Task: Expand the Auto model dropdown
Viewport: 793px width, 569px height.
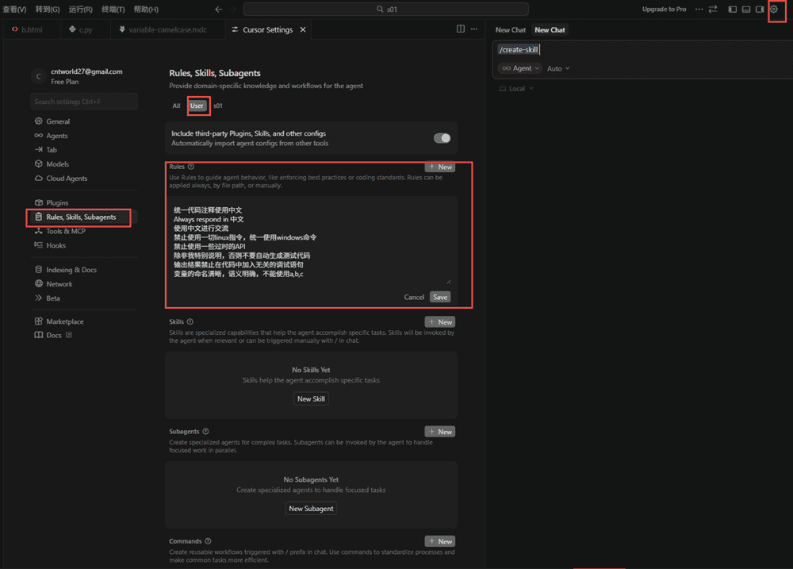Action: 558,69
